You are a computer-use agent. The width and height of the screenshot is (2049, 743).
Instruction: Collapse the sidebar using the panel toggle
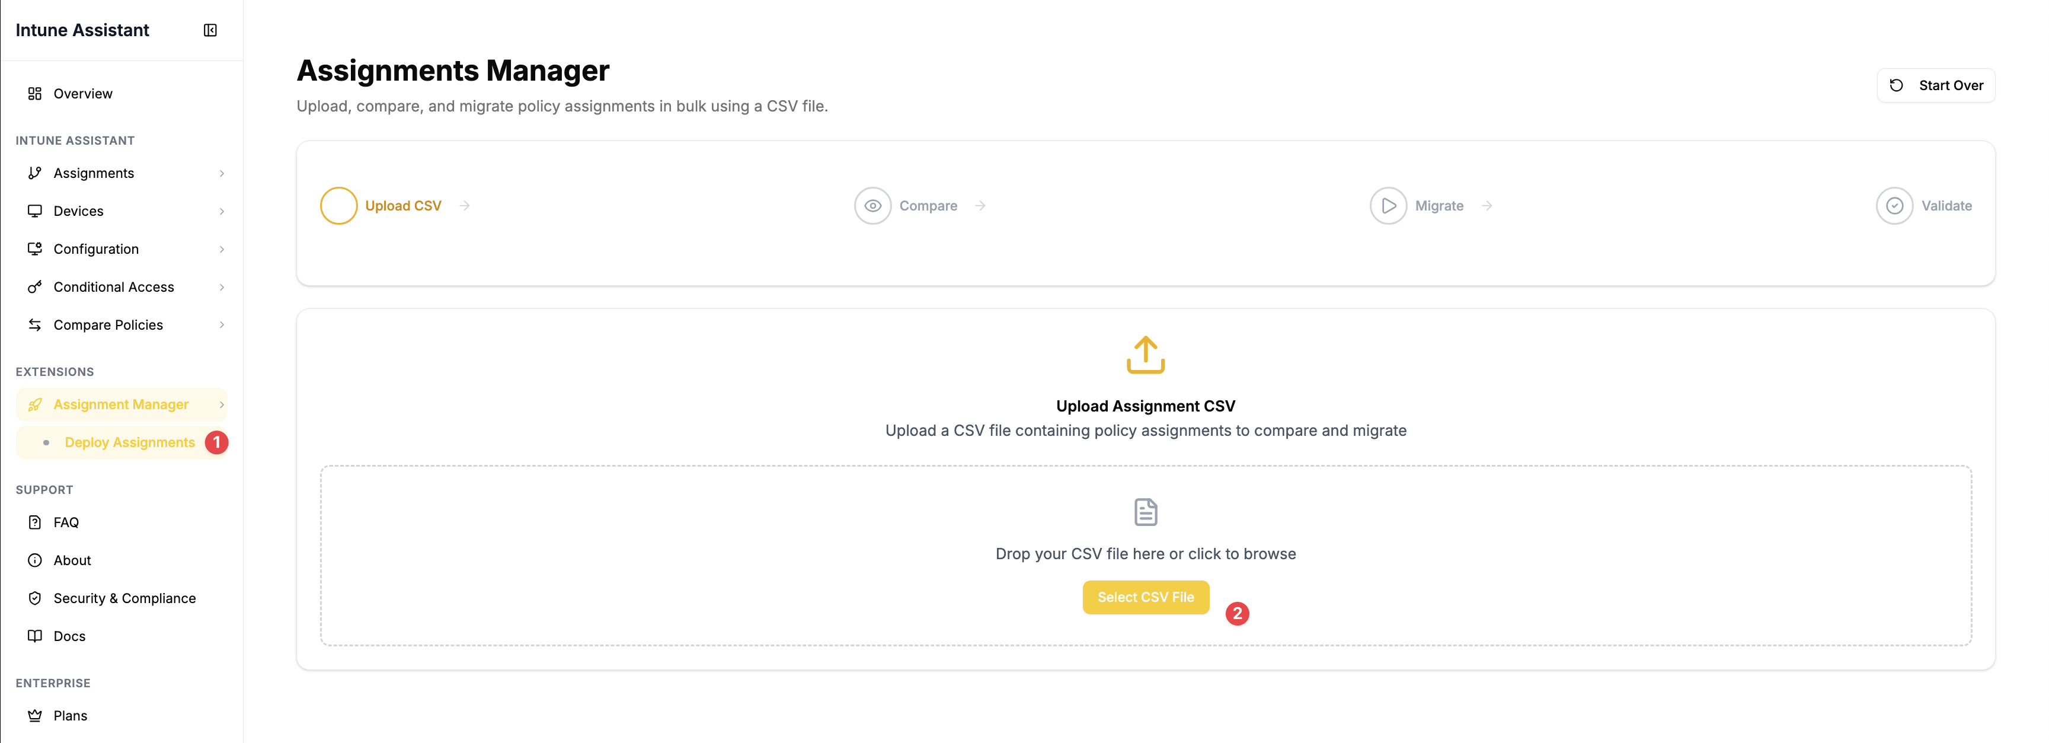[x=210, y=30]
